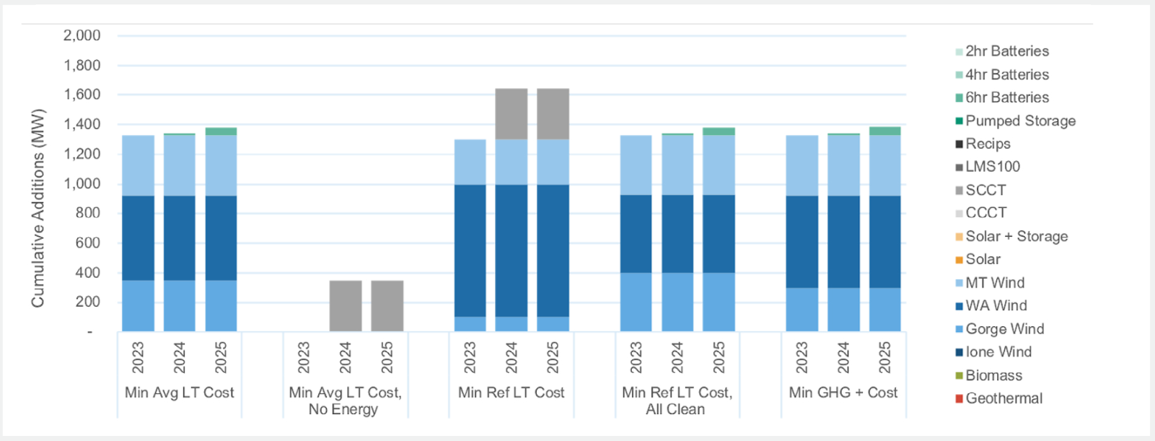This screenshot has height=441, width=1155.
Task: Click light MT Wind segment of 2025 Min Avg LT Cost bar
Action: tap(221, 166)
